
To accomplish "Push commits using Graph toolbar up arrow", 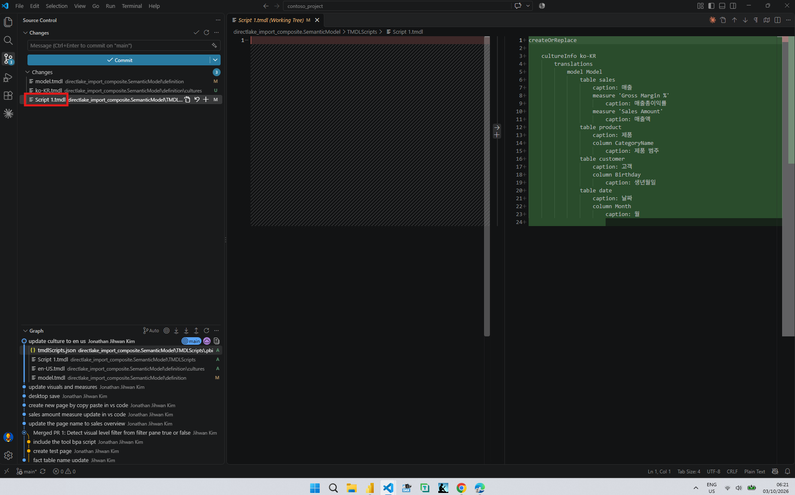I will click(196, 331).
